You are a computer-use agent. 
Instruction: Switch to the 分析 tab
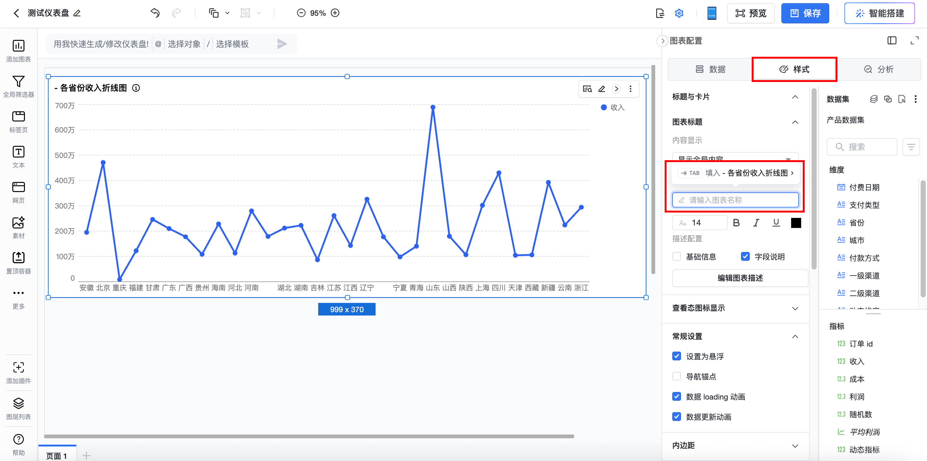point(878,69)
